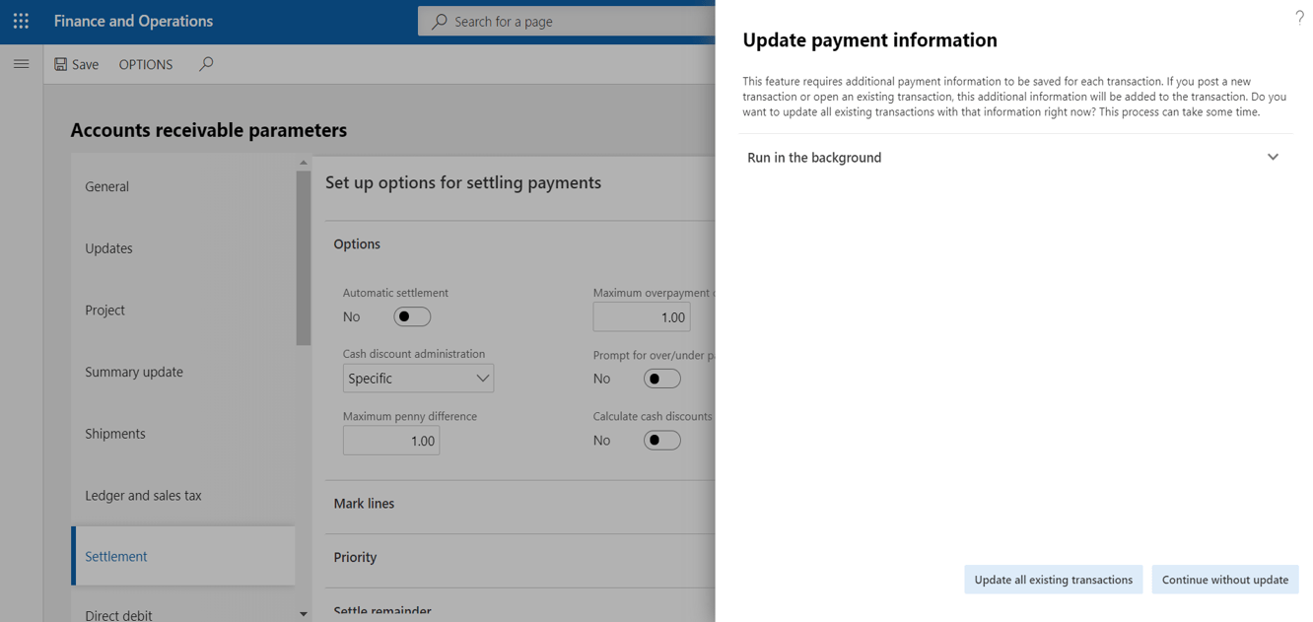This screenshot has width=1313, height=622.
Task: Open the OPTIONS menu
Action: [x=145, y=64]
